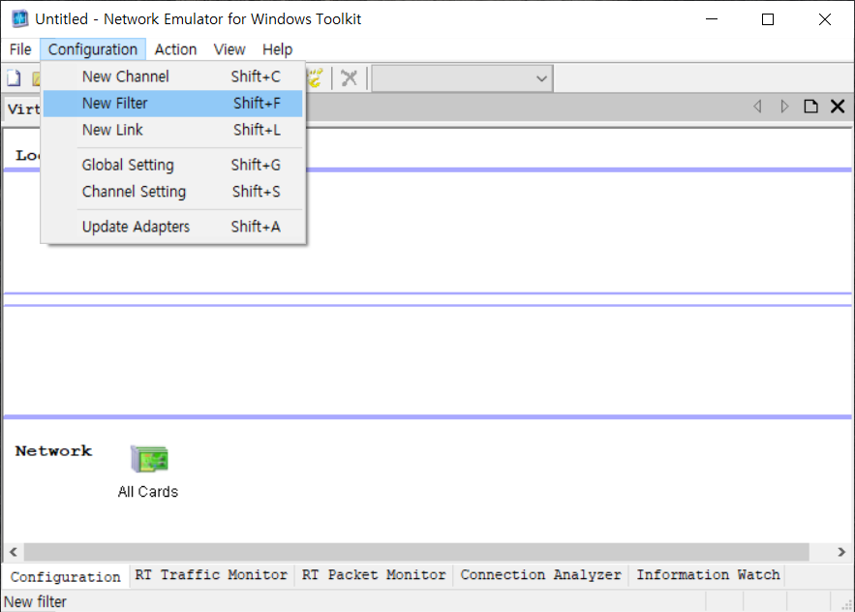Open the Information Watch tab
The width and height of the screenshot is (855, 612).
click(708, 575)
